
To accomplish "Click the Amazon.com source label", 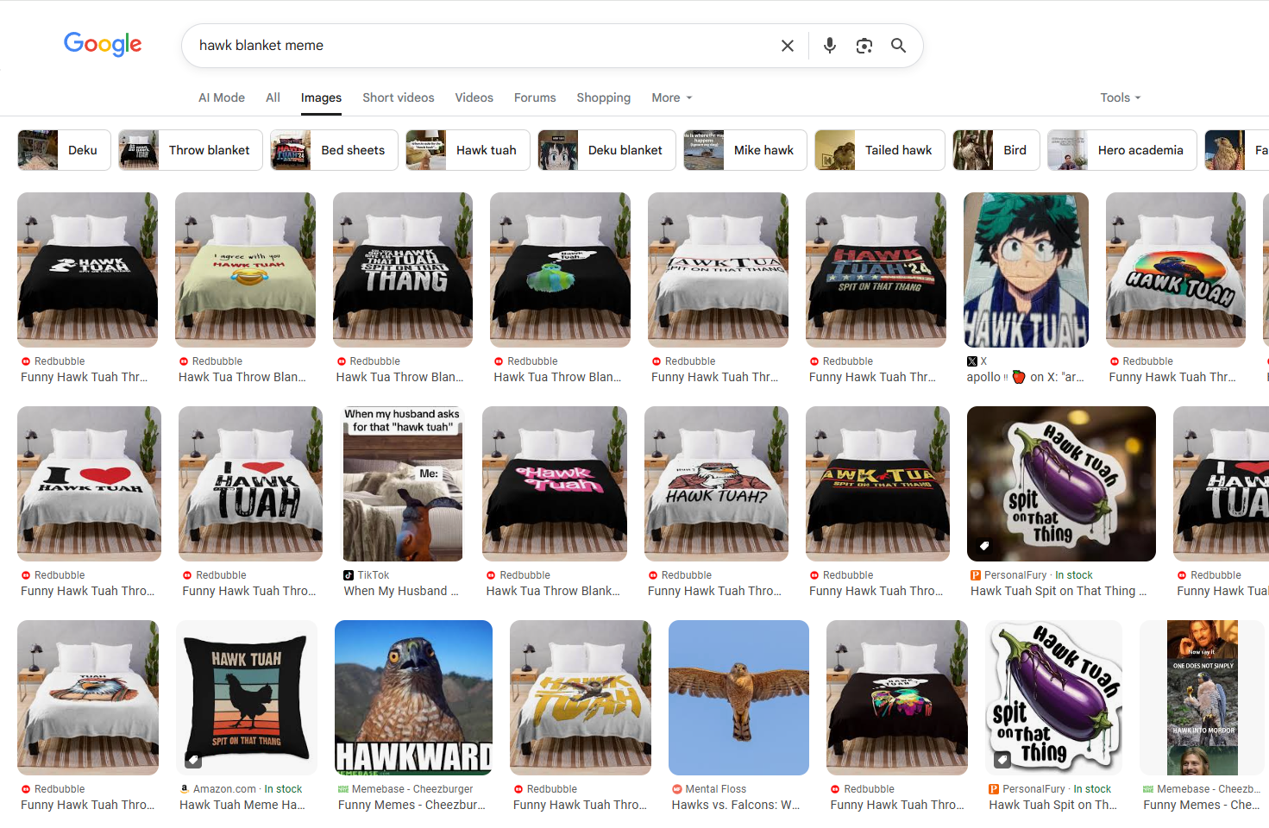I will (x=224, y=789).
